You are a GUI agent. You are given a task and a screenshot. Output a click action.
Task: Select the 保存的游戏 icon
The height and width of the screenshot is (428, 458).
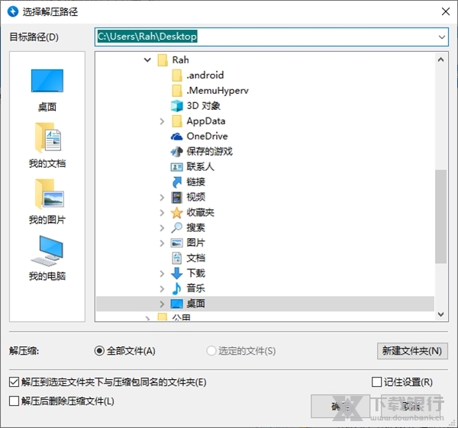coord(177,152)
